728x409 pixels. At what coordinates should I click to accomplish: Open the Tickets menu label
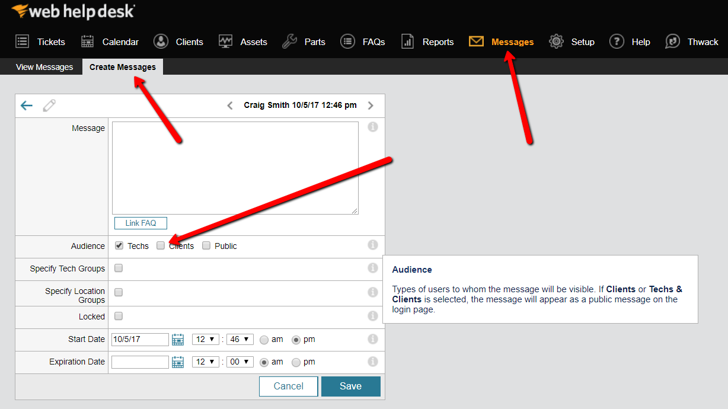[51, 41]
